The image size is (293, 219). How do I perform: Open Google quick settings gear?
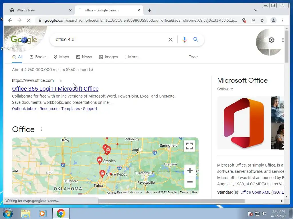coord(271,40)
